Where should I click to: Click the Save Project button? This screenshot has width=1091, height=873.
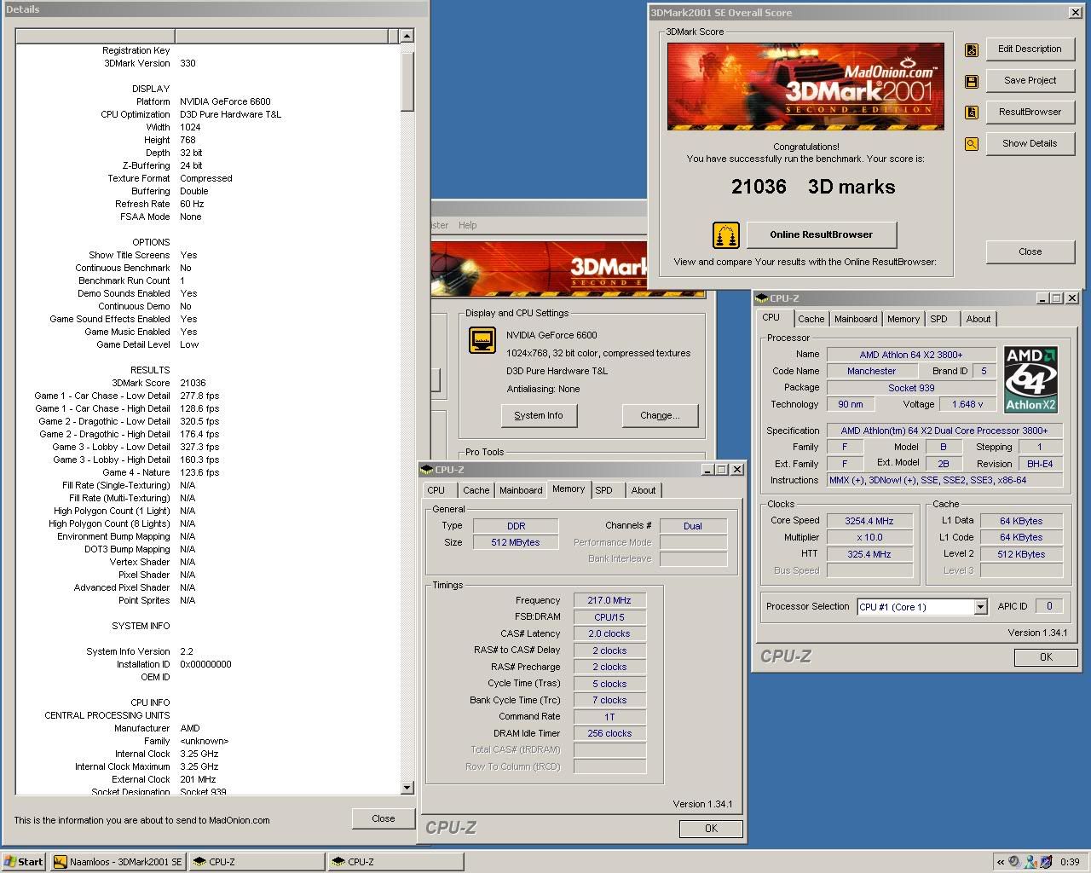click(x=1030, y=81)
